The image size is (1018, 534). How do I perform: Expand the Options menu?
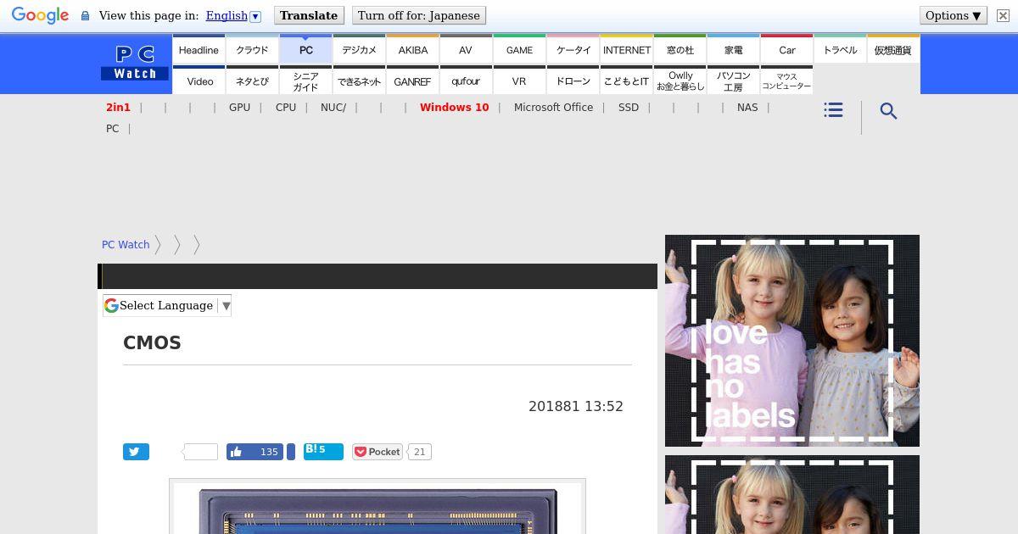954,15
